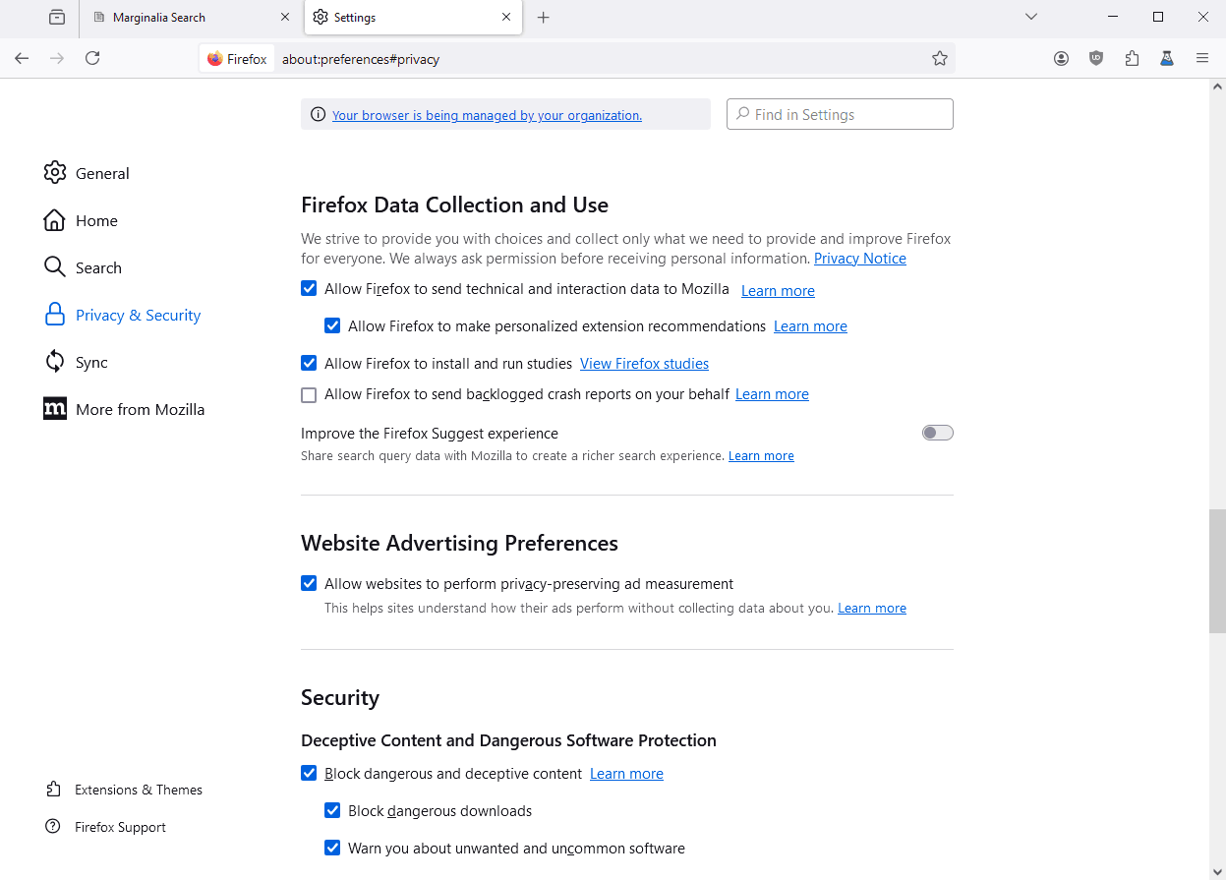Screen dimensions: 1226x880
Task: Open the Privacy Notice link
Action: click(x=860, y=259)
